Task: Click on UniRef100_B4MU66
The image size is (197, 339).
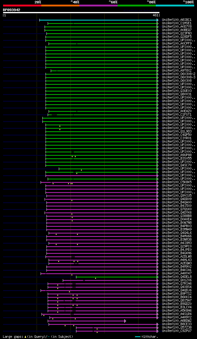Action: click(x=177, y=236)
